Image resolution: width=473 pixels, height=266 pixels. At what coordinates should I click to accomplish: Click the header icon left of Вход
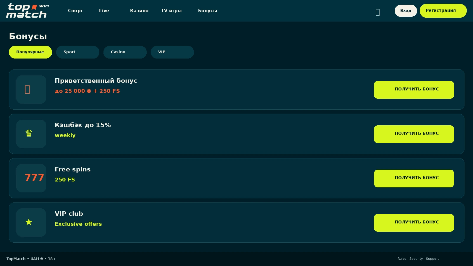[x=378, y=12]
